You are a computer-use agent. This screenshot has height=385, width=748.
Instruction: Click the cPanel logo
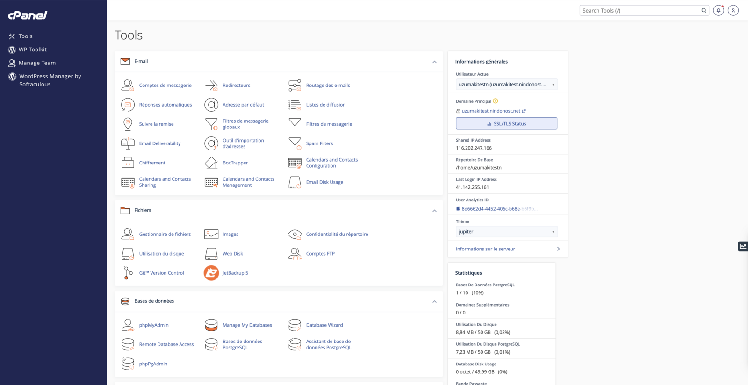(x=28, y=15)
